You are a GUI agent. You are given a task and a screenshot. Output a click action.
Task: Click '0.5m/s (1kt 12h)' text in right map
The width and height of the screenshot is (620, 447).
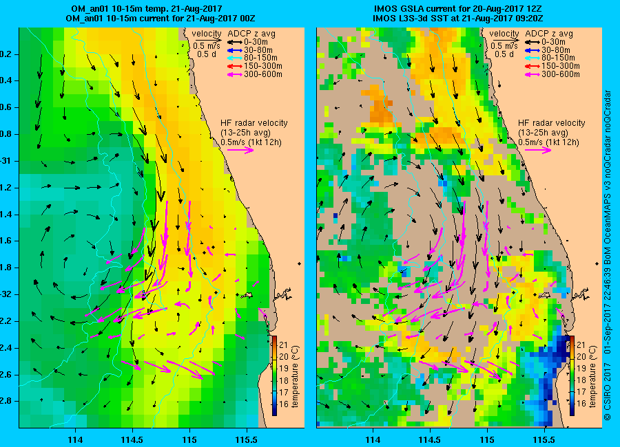(549, 142)
